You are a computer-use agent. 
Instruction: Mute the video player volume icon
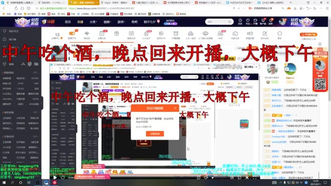point(206,178)
